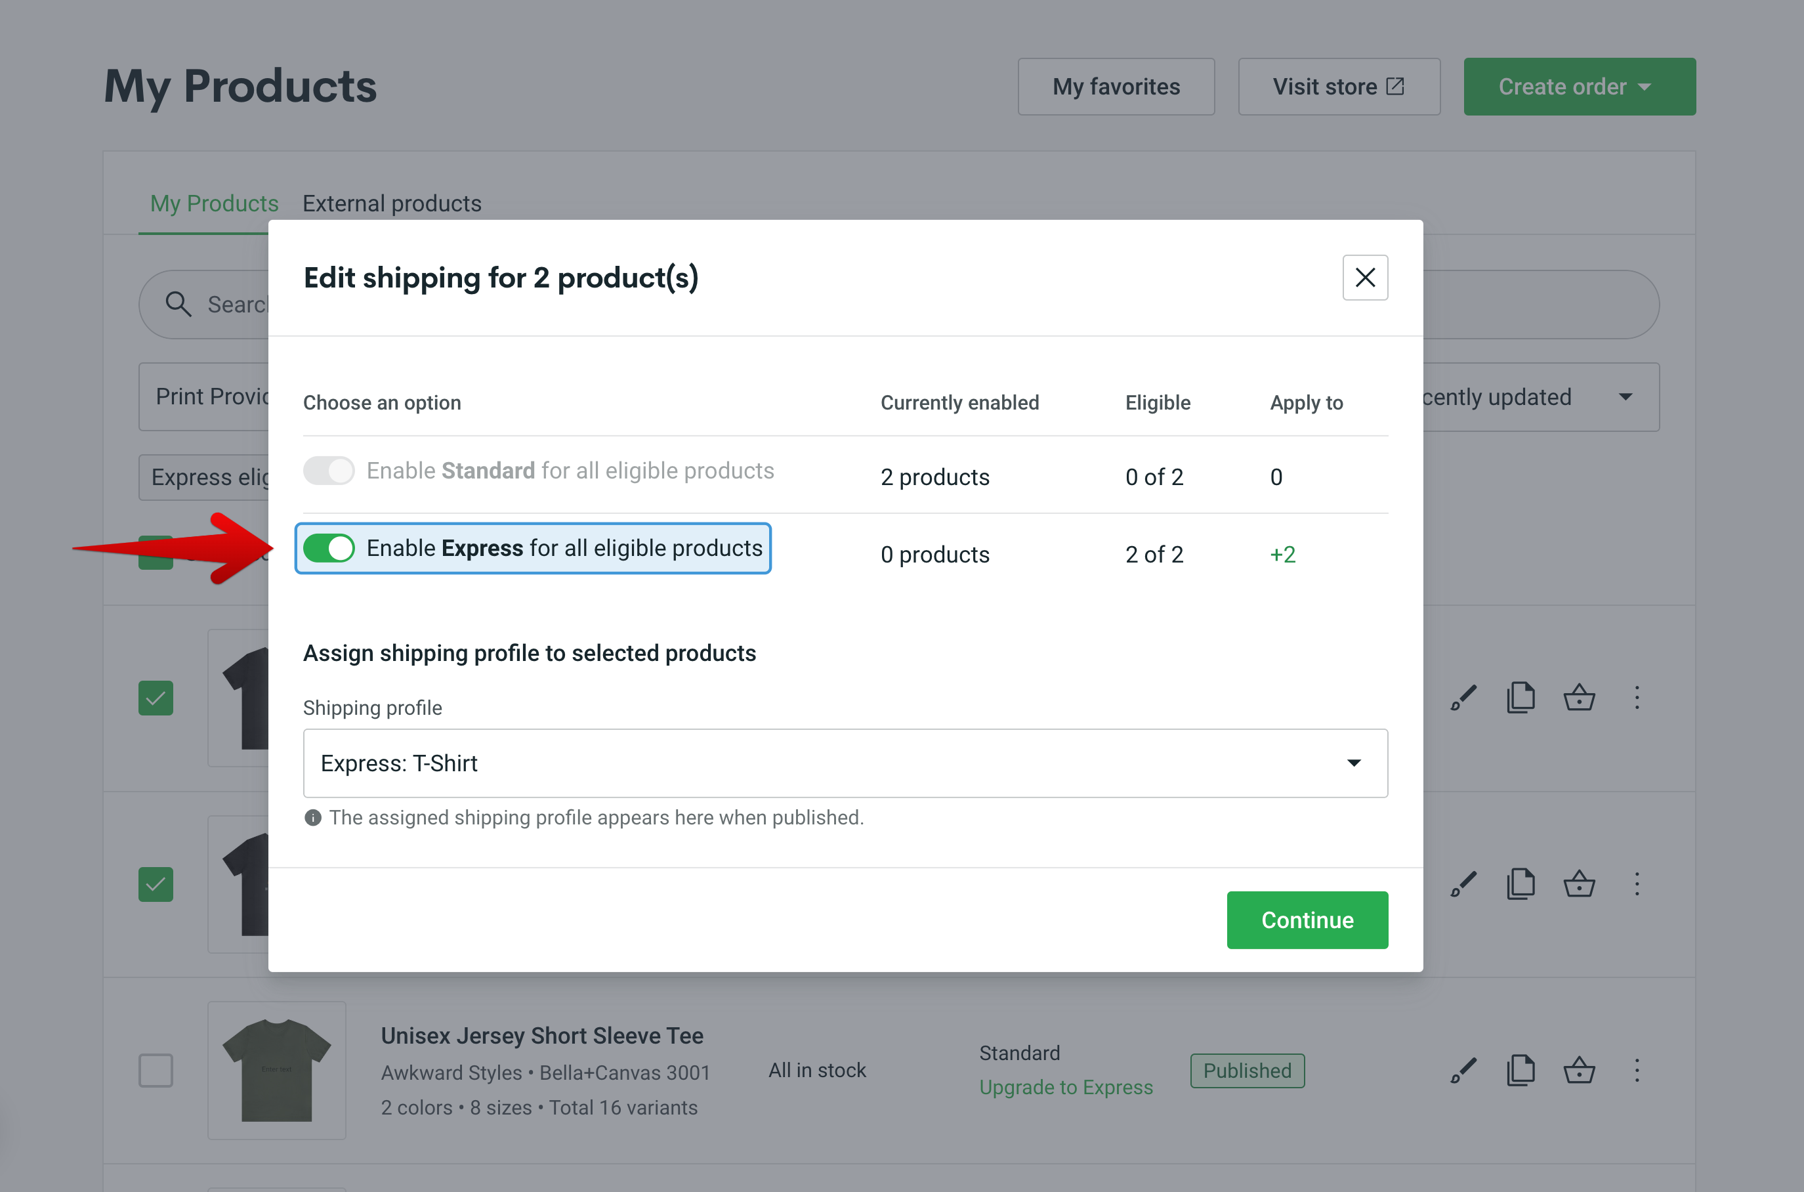
Task: Disable Express for all eligible products
Action: (329, 547)
